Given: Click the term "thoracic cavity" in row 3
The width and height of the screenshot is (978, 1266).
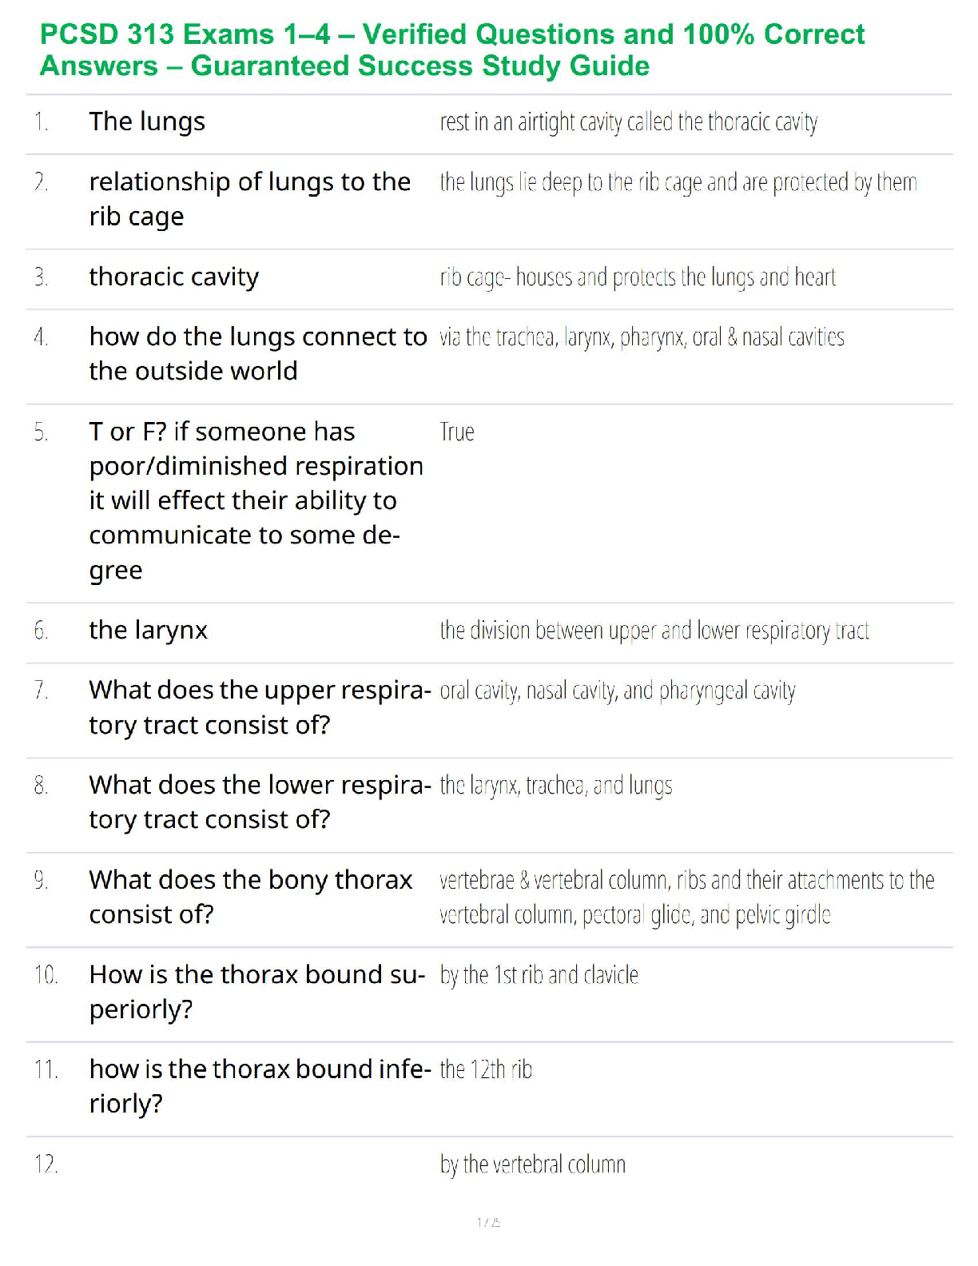Looking at the screenshot, I should pyautogui.click(x=173, y=277).
